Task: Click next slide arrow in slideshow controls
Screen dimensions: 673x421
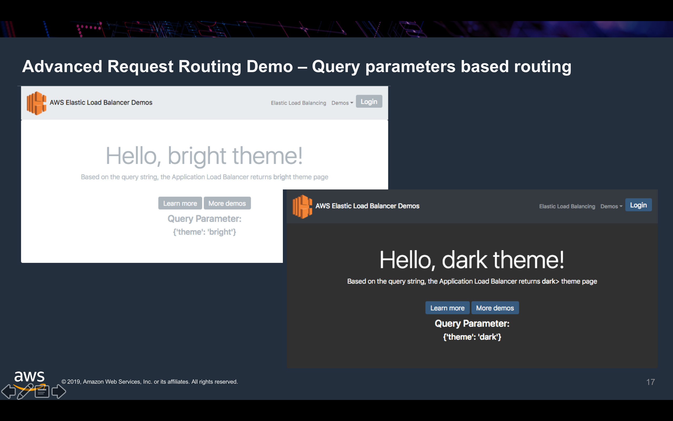Action: (59, 391)
